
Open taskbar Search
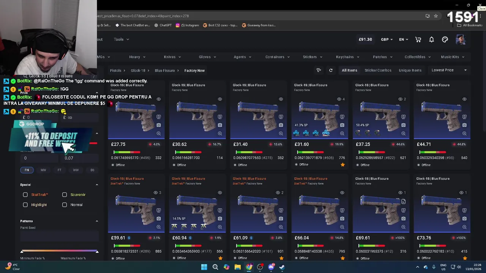215,267
